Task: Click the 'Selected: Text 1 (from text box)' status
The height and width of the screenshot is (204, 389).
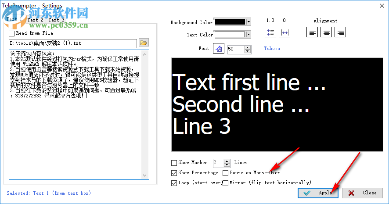Action: pos(49,193)
